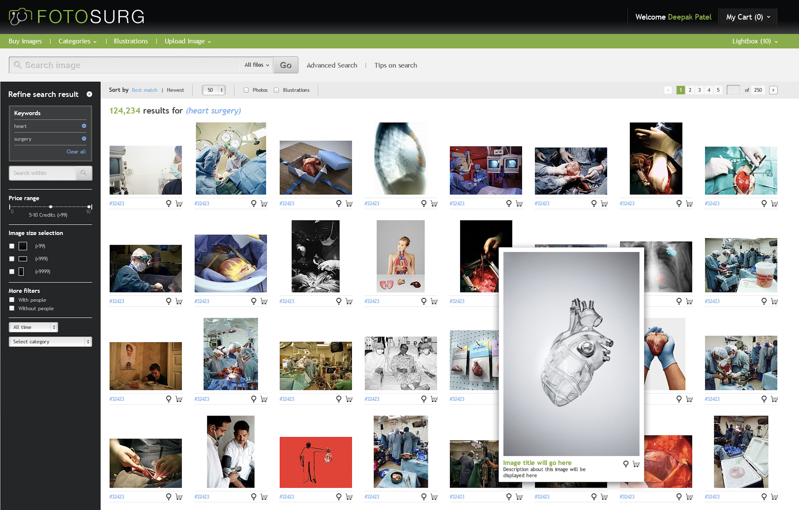Viewport: 799px width, 510px height.
Task: Open the Deepak Patel account link
Action: point(689,17)
